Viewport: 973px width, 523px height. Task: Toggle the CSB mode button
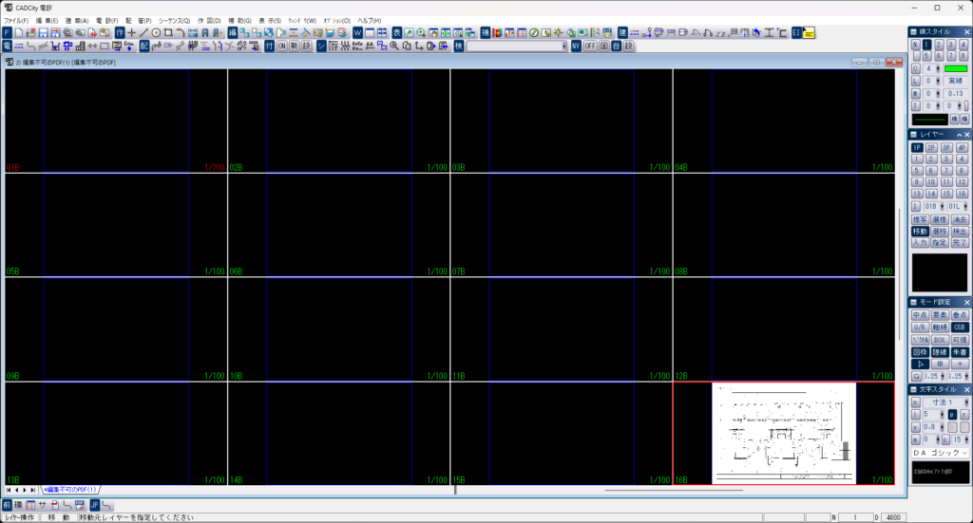tap(960, 327)
